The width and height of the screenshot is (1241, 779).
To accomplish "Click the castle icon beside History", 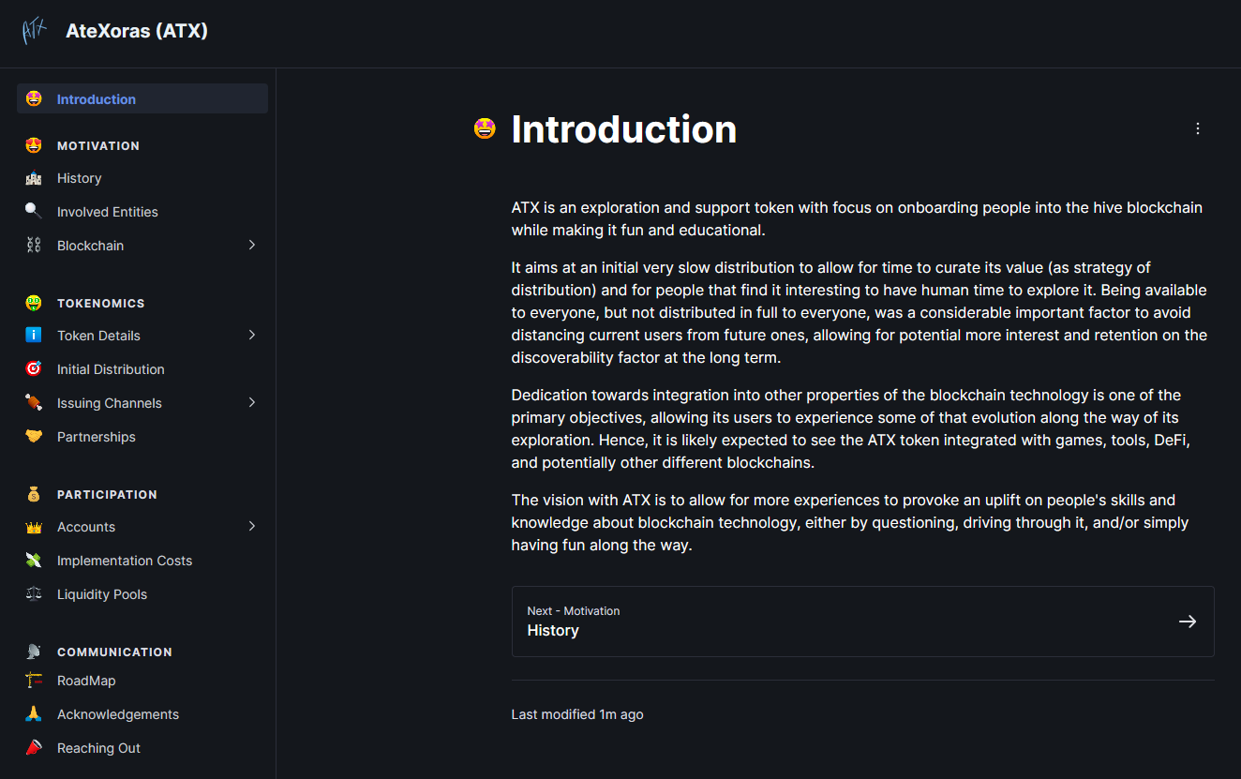I will coord(34,178).
